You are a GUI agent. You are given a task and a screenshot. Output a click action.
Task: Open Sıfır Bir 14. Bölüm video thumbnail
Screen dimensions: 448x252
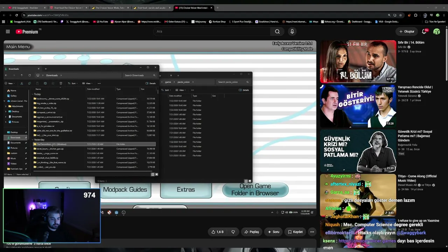point(358,62)
